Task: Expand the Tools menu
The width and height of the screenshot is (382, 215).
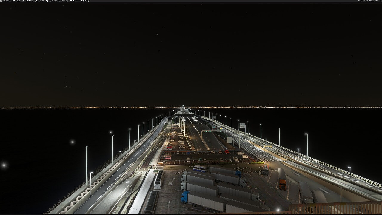Action: pos(41,1)
